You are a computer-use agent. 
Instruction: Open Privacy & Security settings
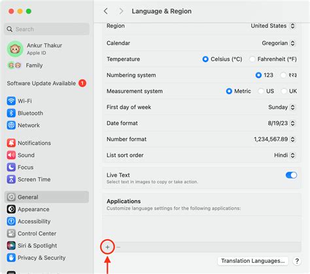point(46,258)
